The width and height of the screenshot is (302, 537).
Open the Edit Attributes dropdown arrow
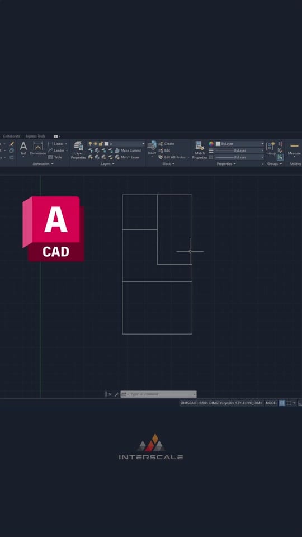tap(188, 157)
